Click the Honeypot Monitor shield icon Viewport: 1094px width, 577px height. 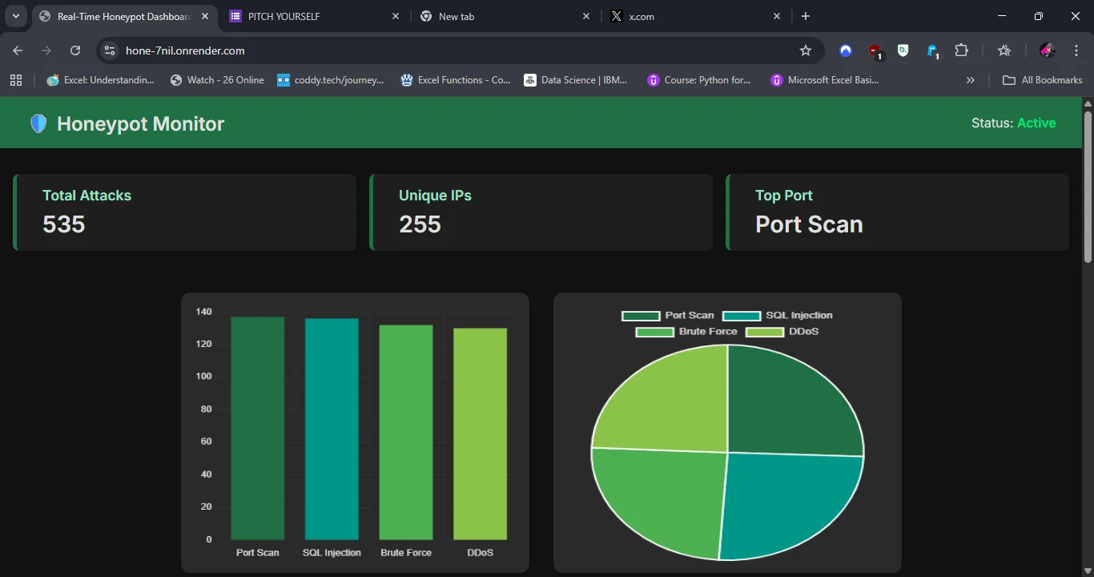point(38,123)
